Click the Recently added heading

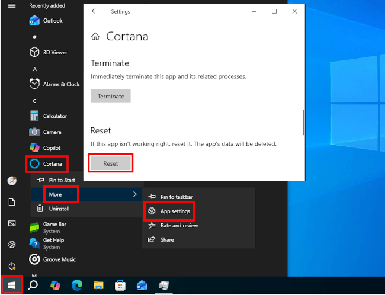tap(47, 6)
